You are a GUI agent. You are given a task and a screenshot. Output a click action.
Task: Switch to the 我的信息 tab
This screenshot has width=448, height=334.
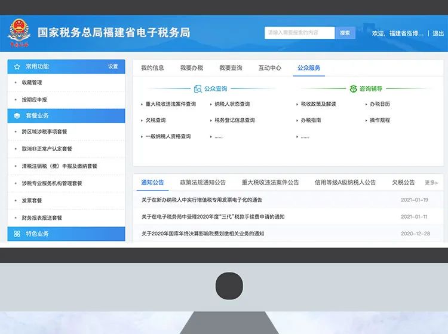click(x=152, y=68)
